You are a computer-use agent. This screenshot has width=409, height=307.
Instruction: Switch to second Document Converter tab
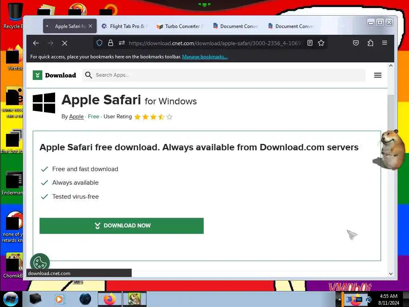coord(291,26)
